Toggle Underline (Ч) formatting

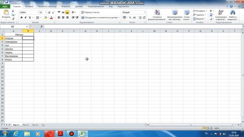pos(30,18)
